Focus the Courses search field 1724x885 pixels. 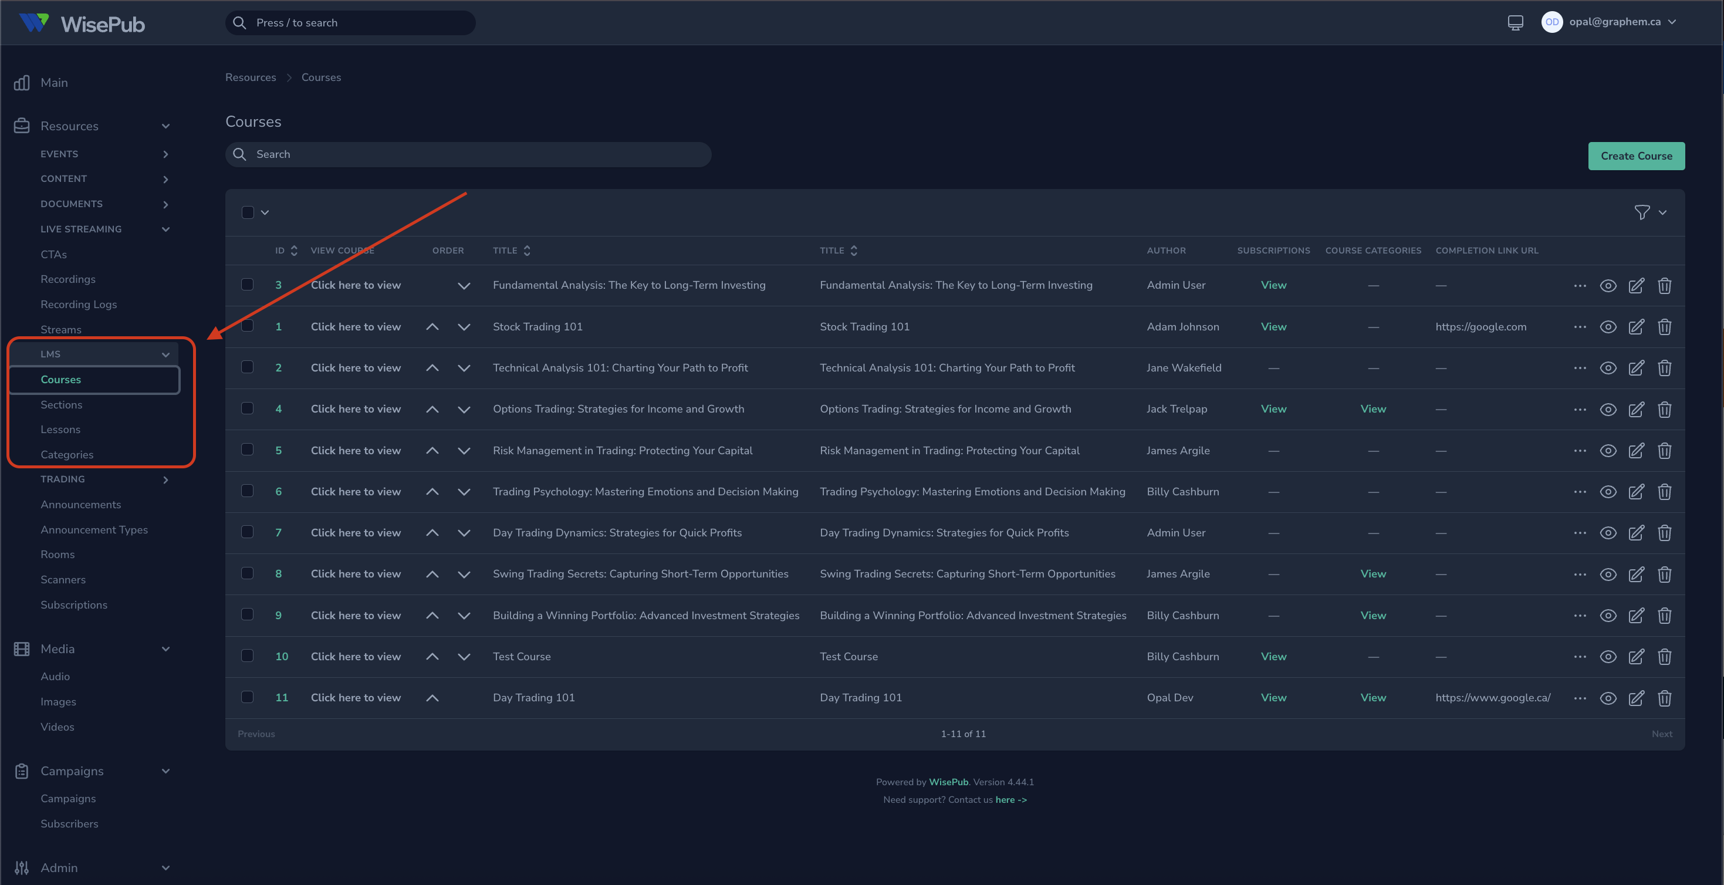click(468, 155)
